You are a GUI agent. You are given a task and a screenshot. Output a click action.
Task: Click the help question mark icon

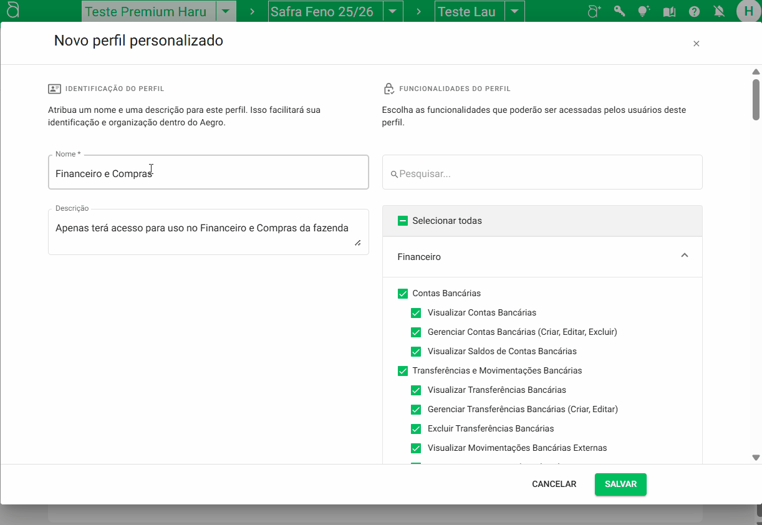(x=694, y=11)
